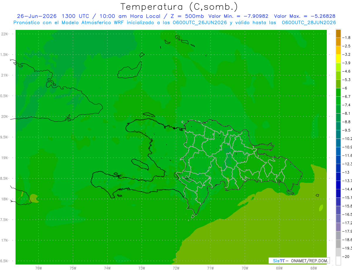Pick the orange swatch between -1.8 and -2.5

(338, 42)
